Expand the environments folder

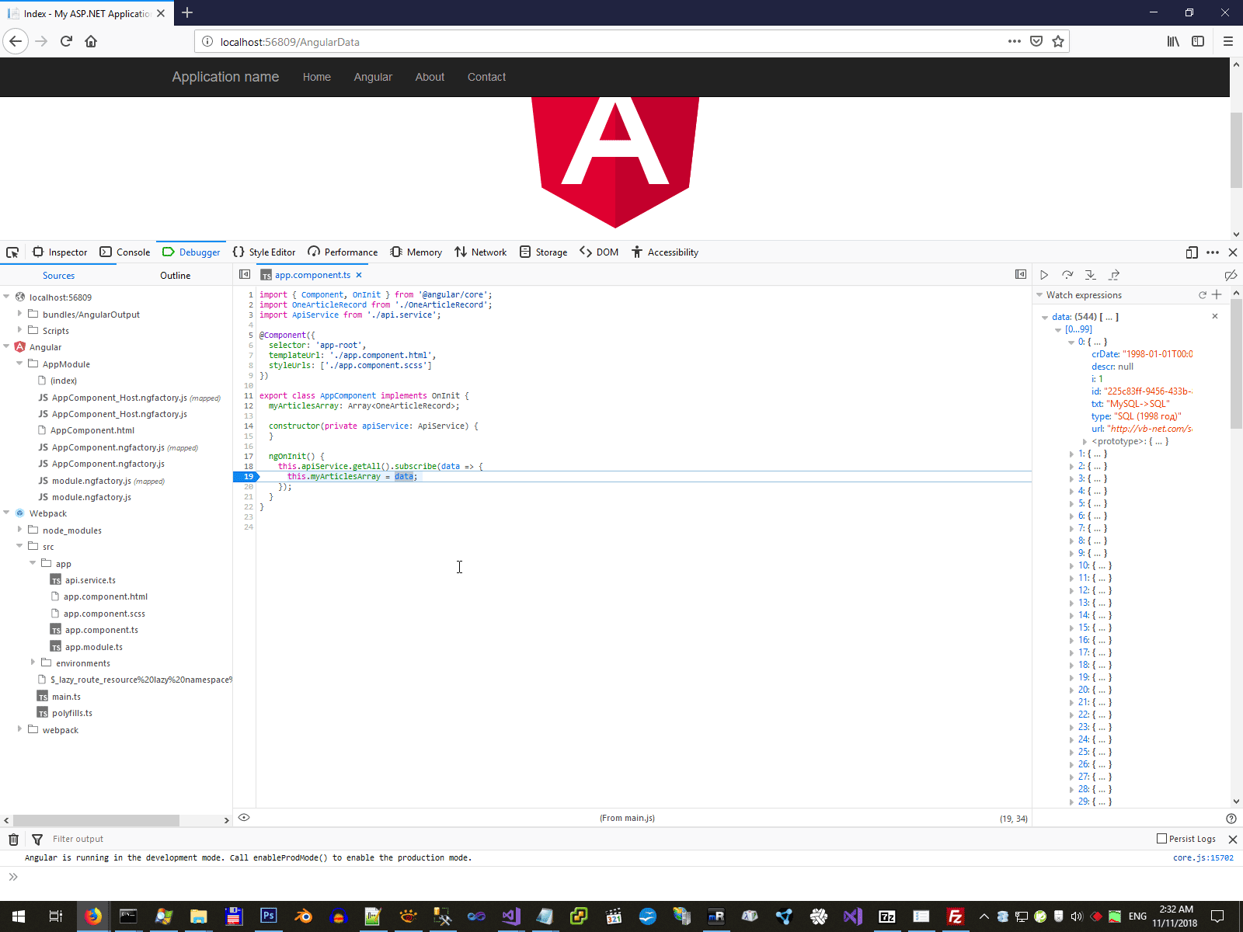tap(33, 662)
